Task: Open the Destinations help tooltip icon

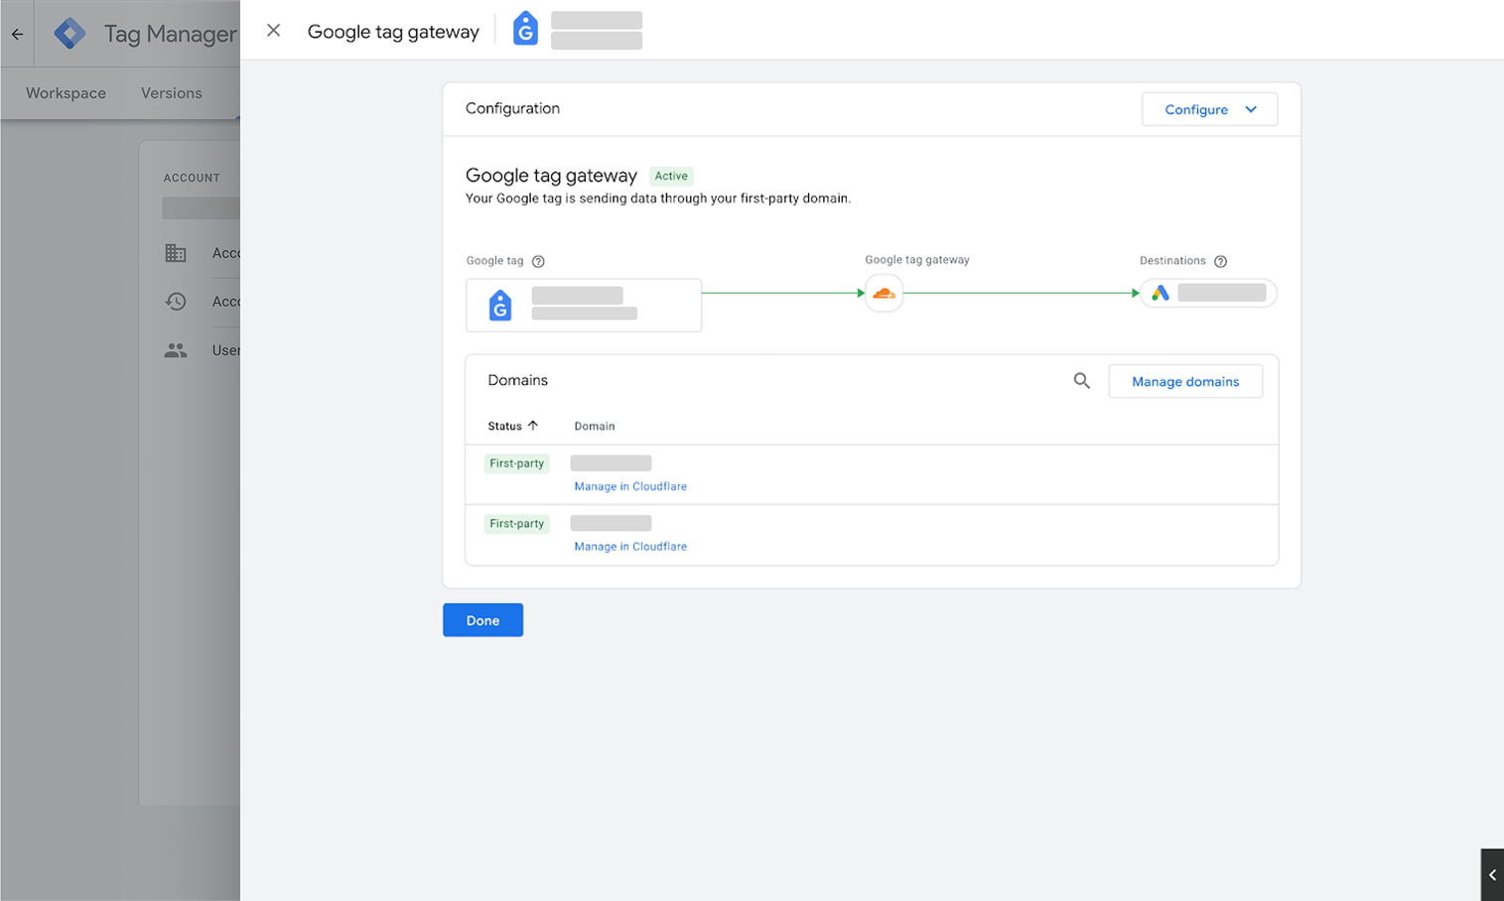Action: (x=1221, y=260)
